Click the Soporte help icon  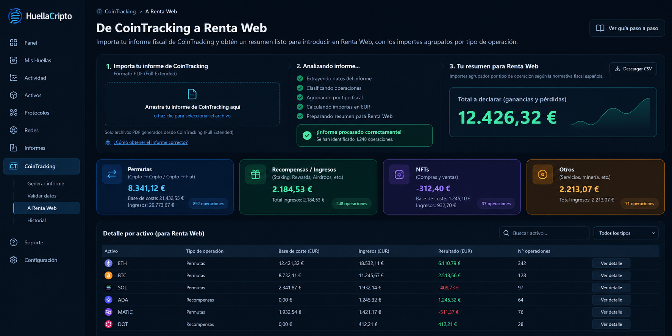coord(14,242)
